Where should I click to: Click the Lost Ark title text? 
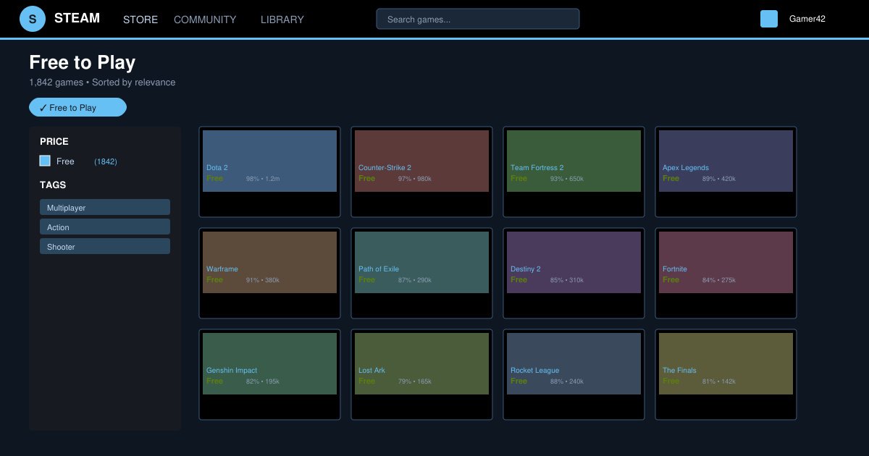click(x=371, y=371)
